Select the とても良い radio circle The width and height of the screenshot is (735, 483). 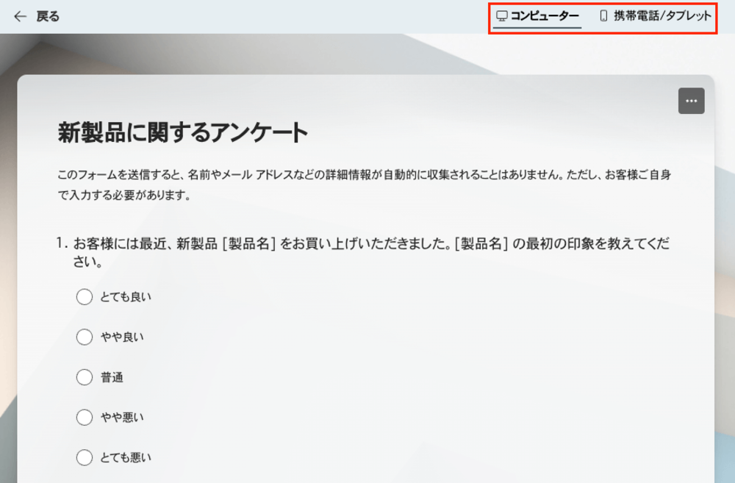pyautogui.click(x=85, y=297)
